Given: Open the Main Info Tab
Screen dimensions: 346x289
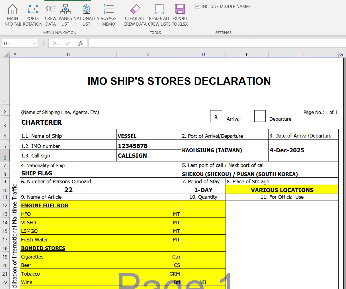Looking at the screenshot, I should [x=12, y=15].
